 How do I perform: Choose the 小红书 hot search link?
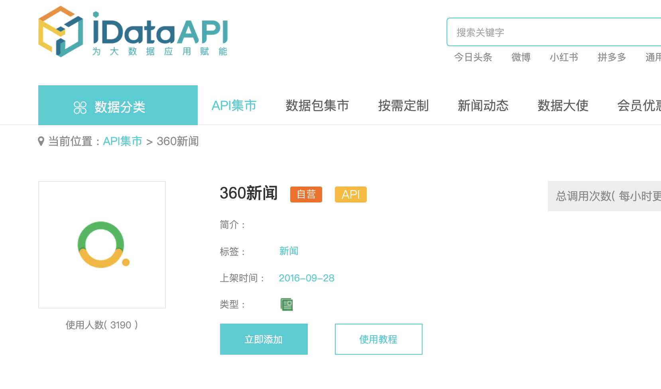click(564, 57)
